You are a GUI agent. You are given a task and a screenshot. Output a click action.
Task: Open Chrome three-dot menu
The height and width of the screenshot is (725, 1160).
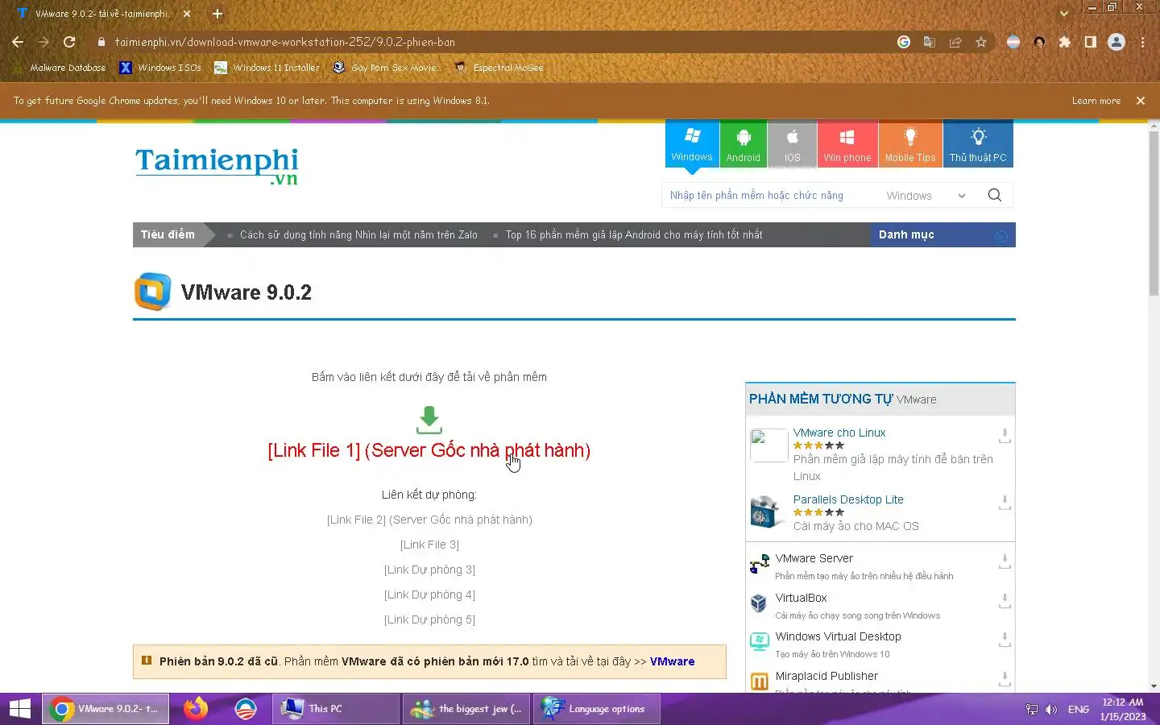coord(1142,42)
